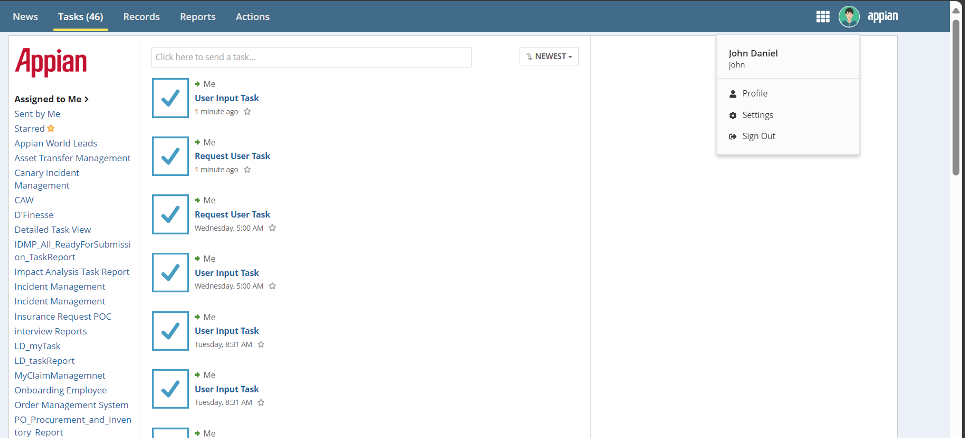Open second Tuesday User Input Task link

tap(227, 389)
